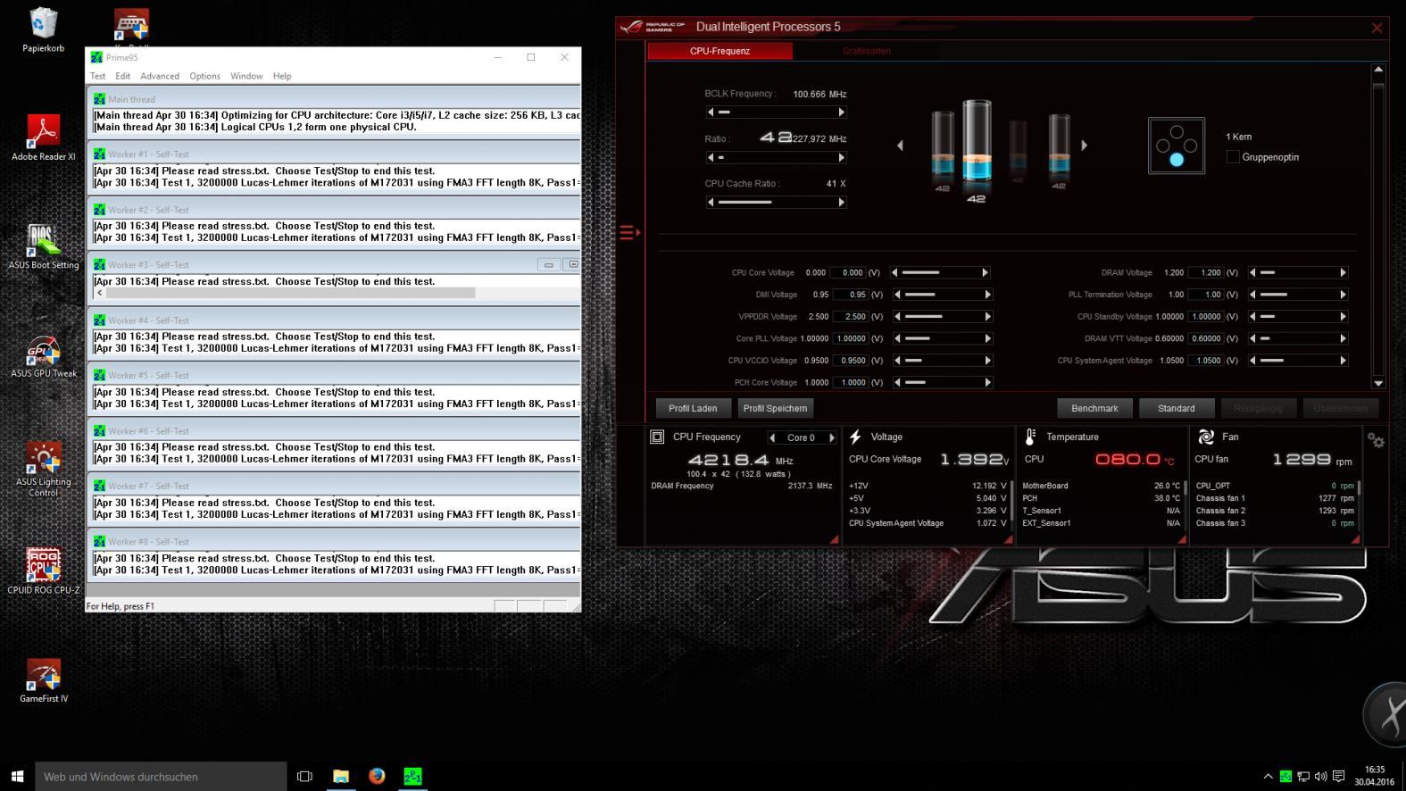
Task: Click Core PLL Voltage input field
Action: pos(851,338)
